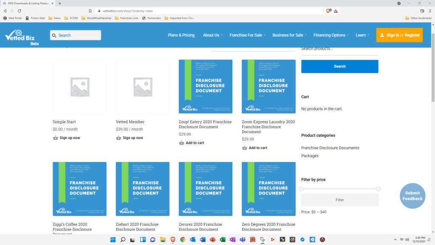This screenshot has width=435, height=245.
Task: Open Windows taskbar search
Action: (x=123, y=239)
